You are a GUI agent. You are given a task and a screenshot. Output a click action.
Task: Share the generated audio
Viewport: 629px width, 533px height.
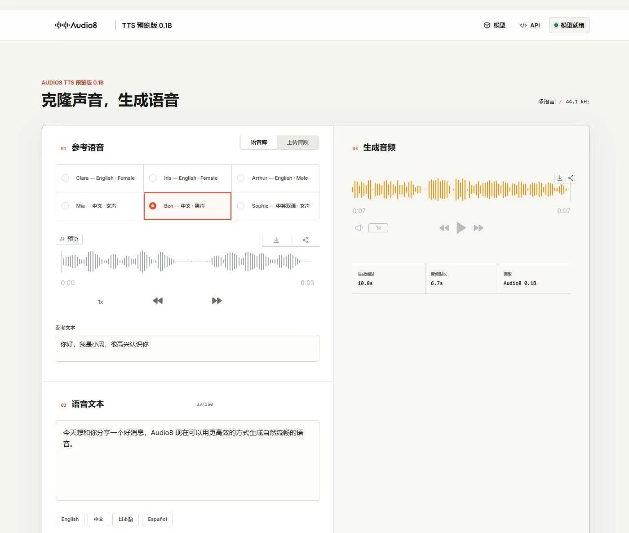(x=571, y=178)
